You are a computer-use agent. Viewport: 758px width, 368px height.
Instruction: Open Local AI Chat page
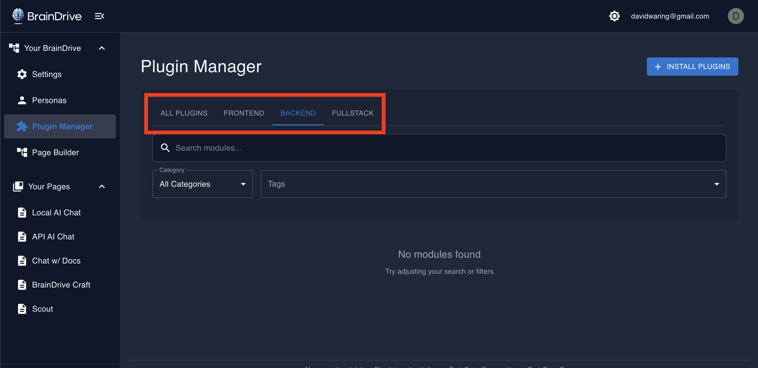click(56, 212)
